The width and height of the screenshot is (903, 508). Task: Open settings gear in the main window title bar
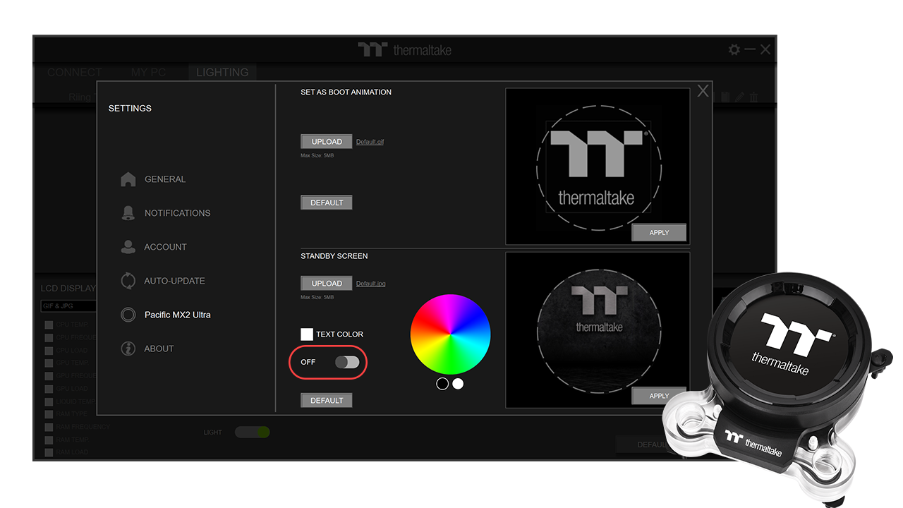point(734,49)
